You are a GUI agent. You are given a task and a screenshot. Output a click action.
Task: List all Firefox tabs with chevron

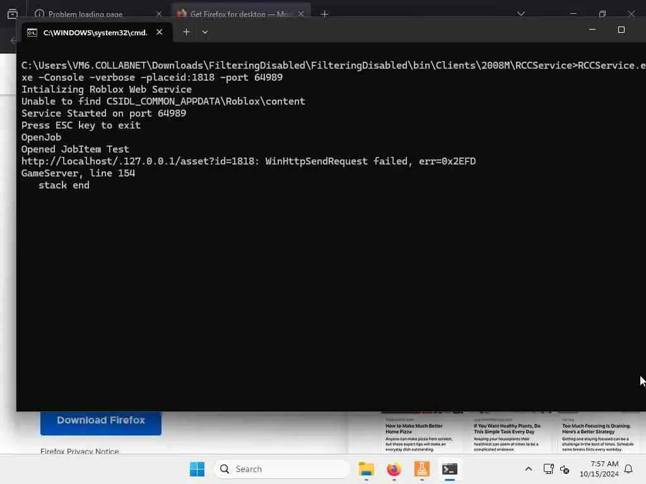coord(520,14)
